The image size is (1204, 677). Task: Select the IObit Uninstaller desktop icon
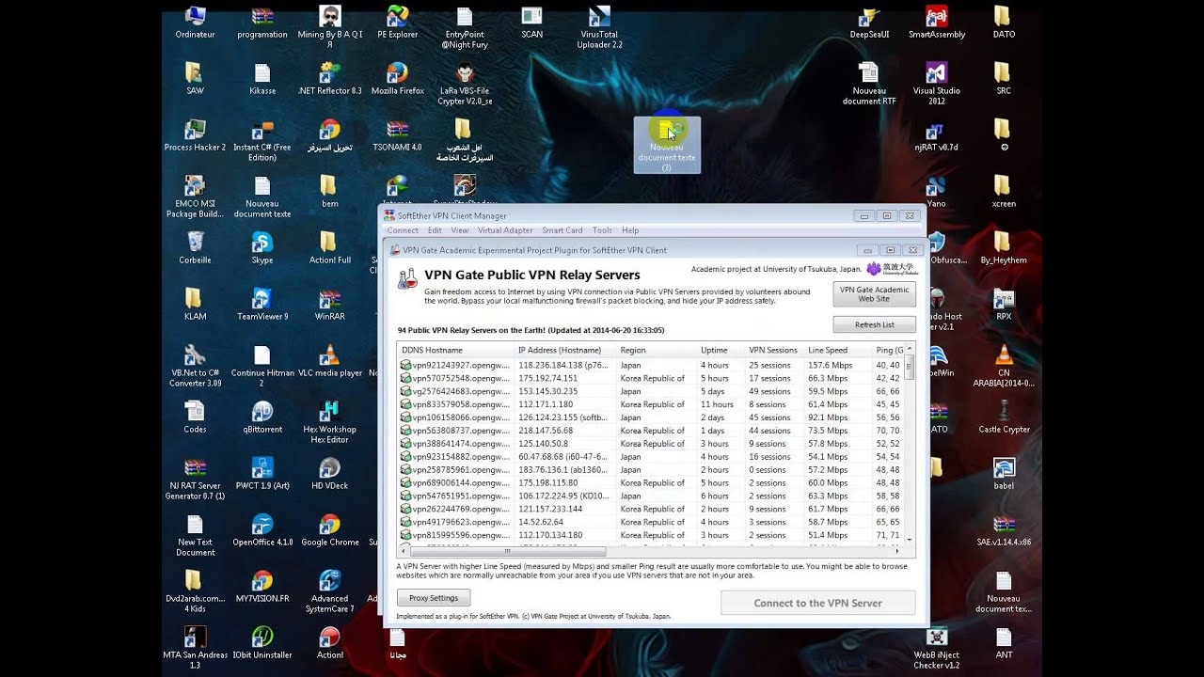point(262,643)
